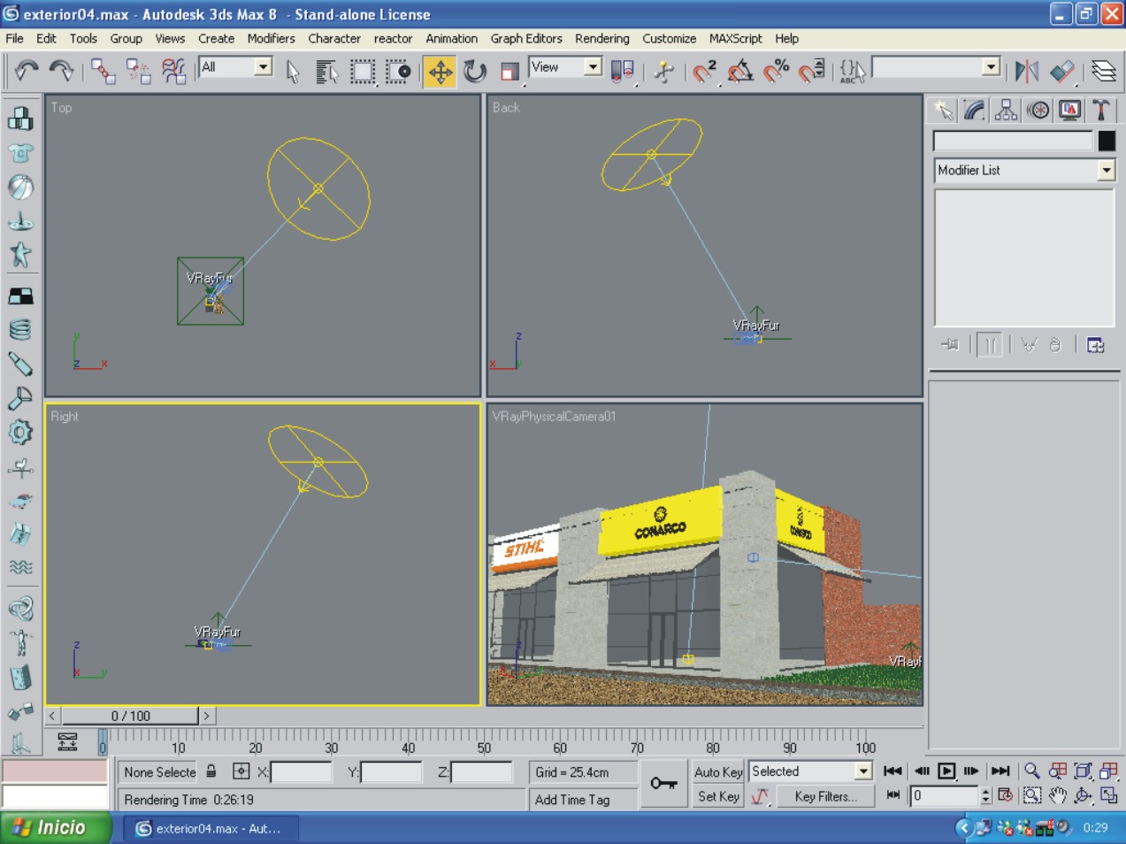
Task: Open the Rendering menu
Action: point(602,39)
